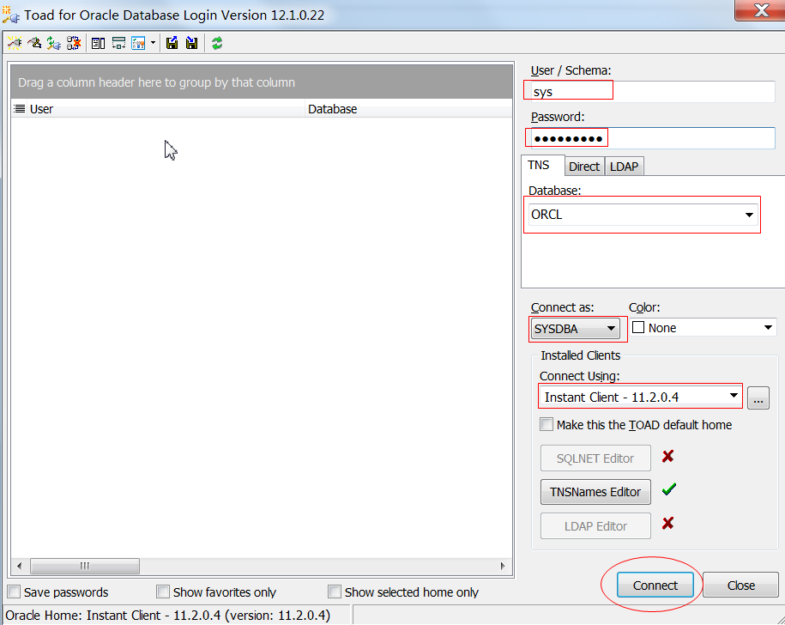
Task: Click the reconnect plug with green arrows icon
Action: [x=53, y=44]
